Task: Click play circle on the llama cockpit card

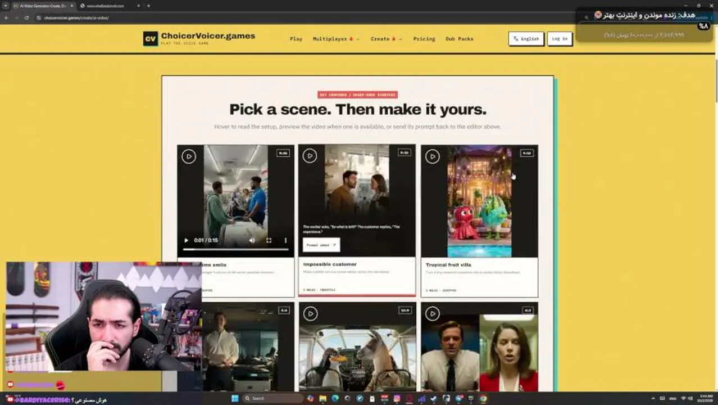Action: point(310,313)
